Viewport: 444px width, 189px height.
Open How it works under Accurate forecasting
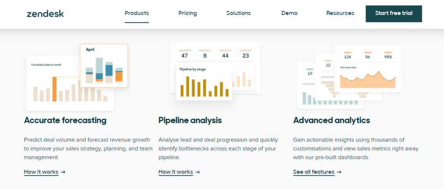pos(41,172)
